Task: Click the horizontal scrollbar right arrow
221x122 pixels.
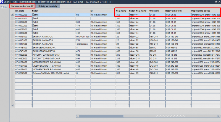Action: click(x=219, y=116)
